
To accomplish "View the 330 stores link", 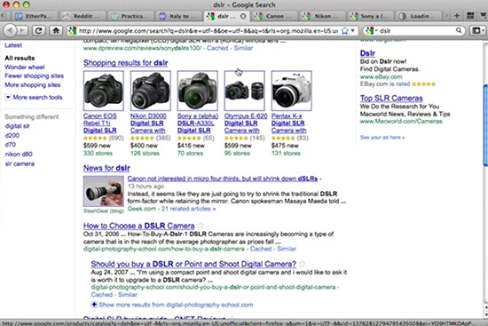I will [98, 154].
